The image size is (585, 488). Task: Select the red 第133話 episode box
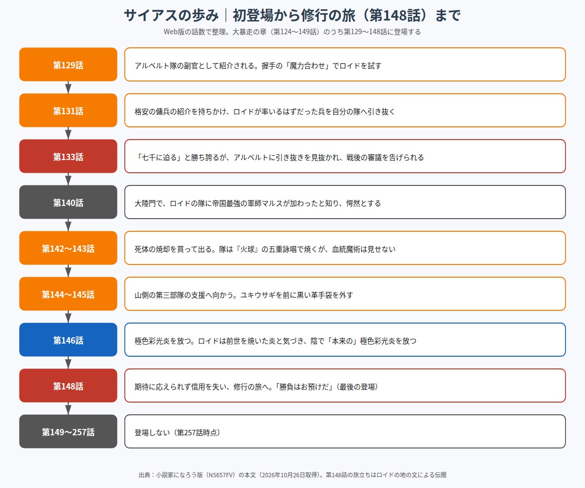(68, 156)
